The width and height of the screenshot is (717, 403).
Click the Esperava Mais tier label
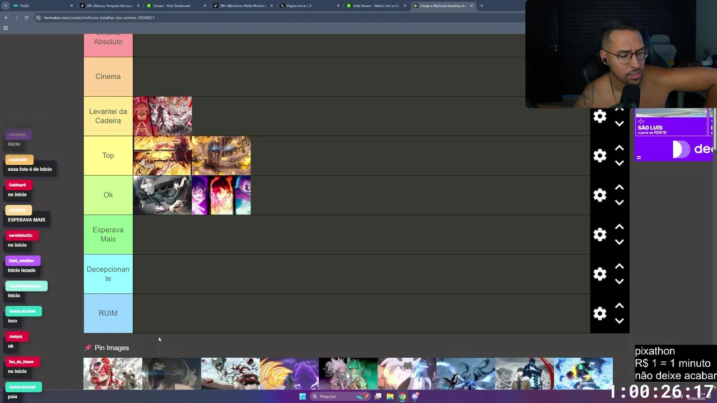click(x=108, y=235)
